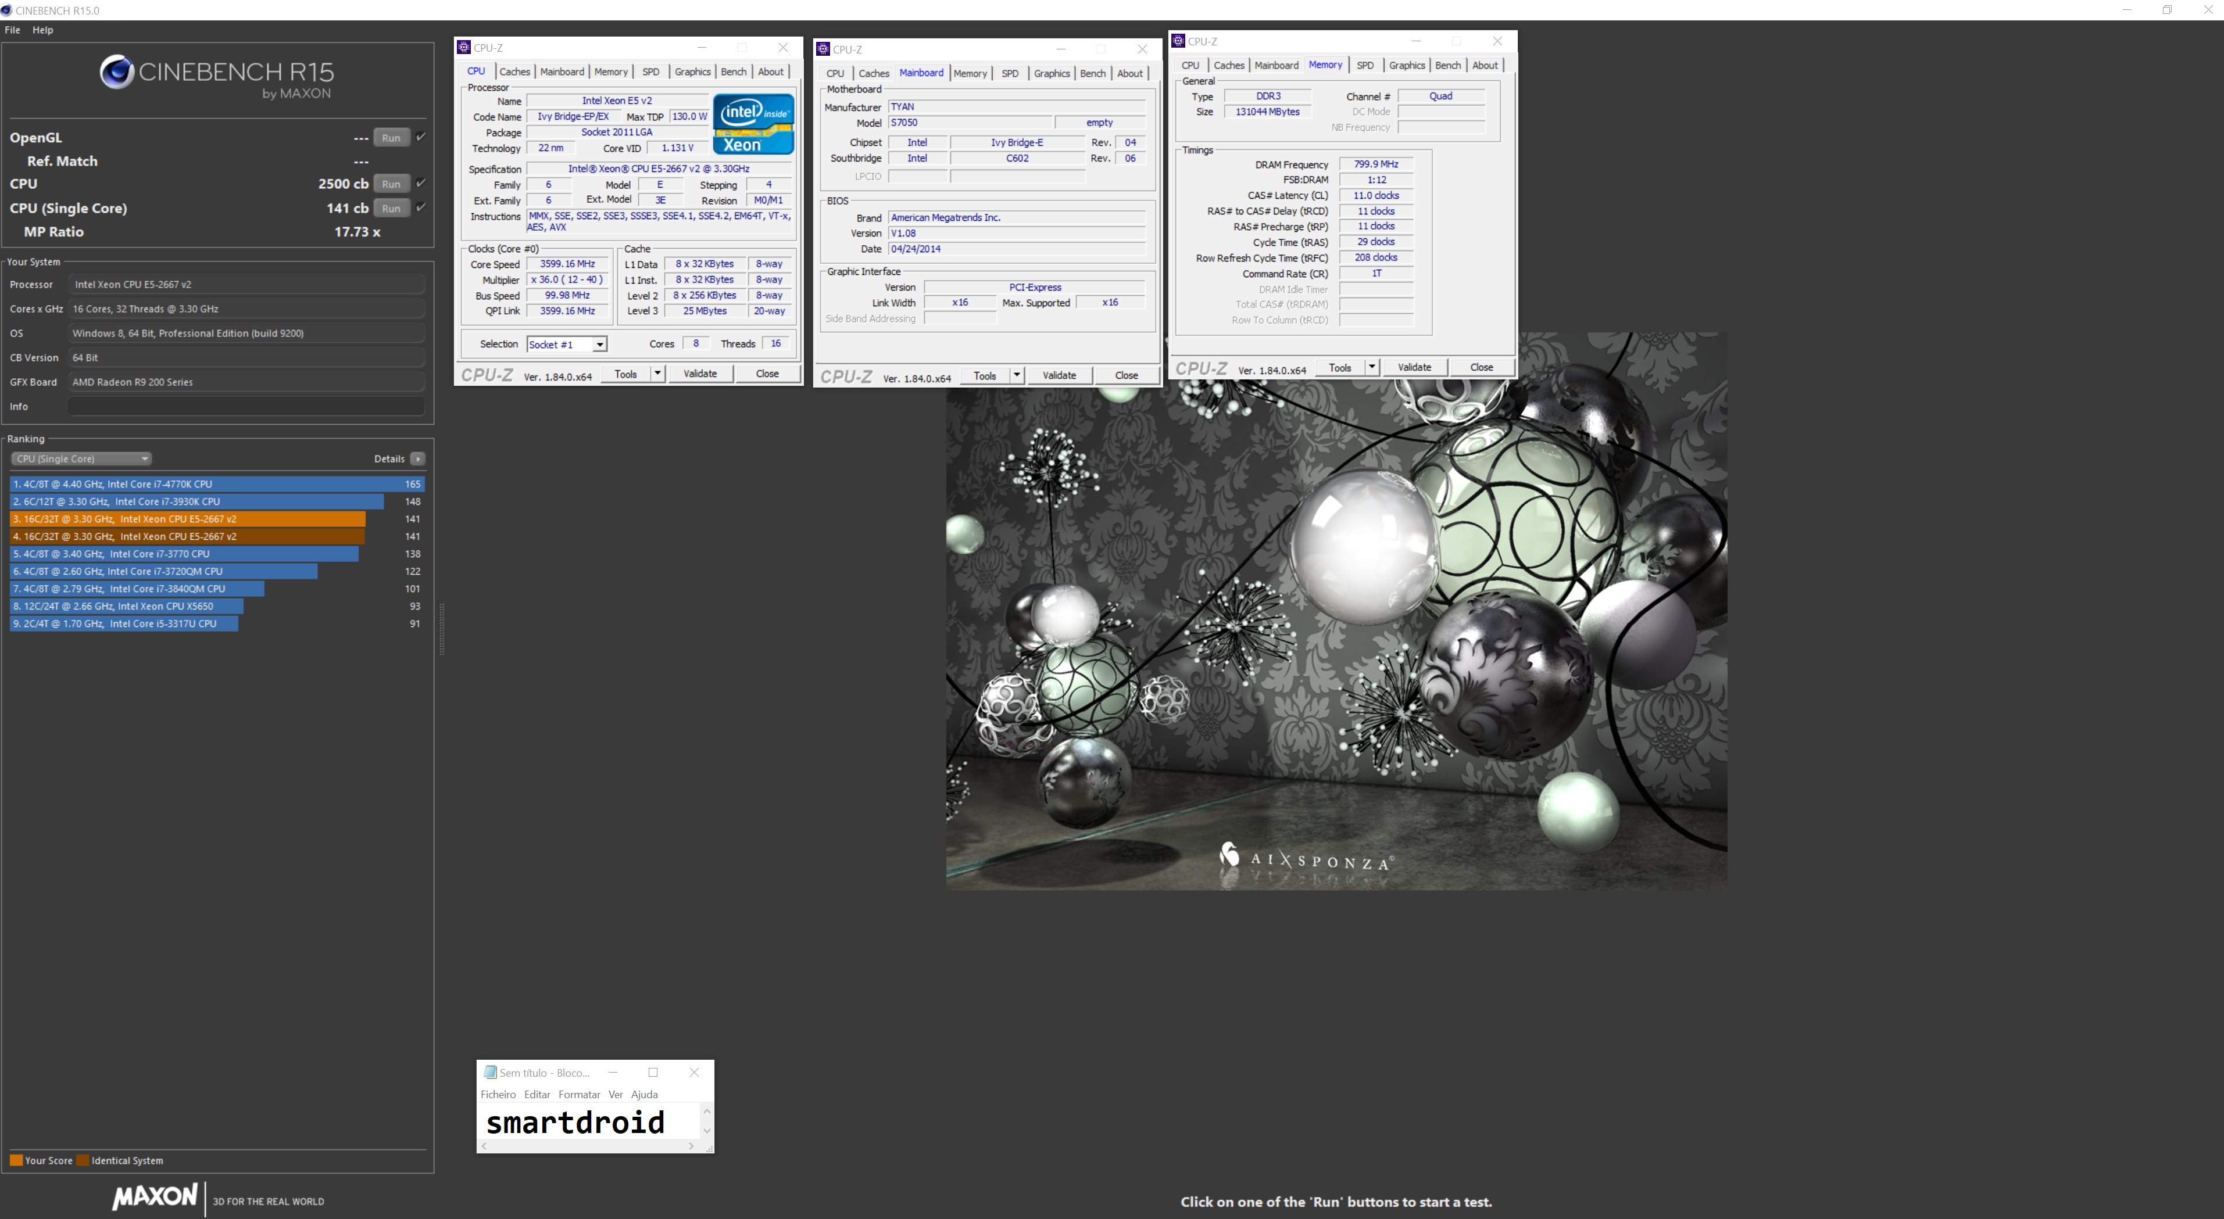The height and width of the screenshot is (1219, 2224).
Task: Toggle the CPU (Single Core) test checkbox
Action: (x=421, y=207)
